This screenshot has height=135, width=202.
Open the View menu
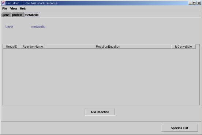coord(14,9)
